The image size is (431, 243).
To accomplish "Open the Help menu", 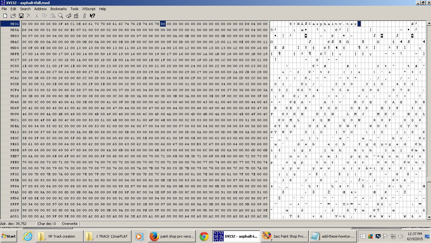I will 103,9.
